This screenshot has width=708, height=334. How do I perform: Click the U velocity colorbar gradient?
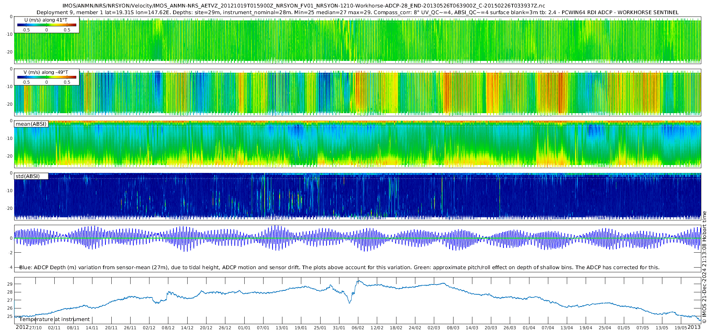[46, 25]
